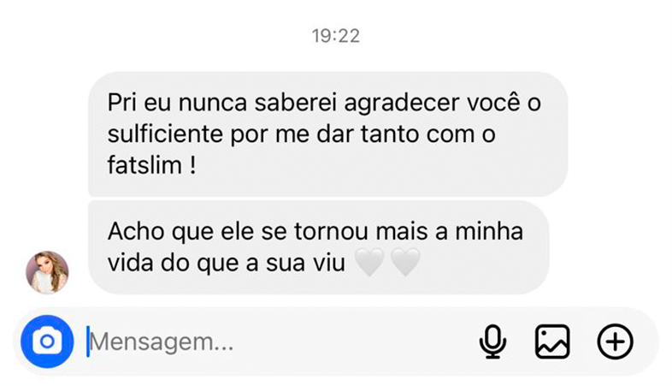
Task: Click the word "tornou" in second message
Action: pos(331,232)
